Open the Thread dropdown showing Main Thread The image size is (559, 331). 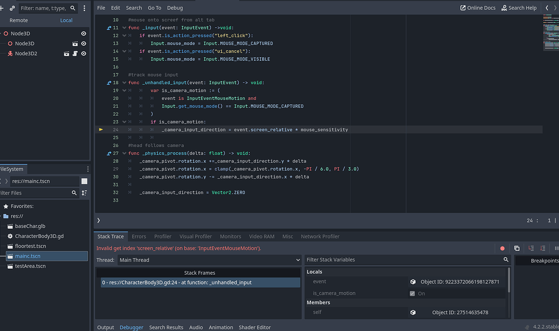(209, 260)
